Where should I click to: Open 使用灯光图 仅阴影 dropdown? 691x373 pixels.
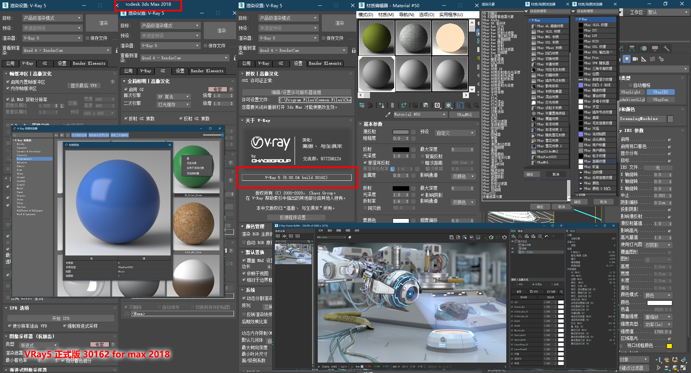658,245
